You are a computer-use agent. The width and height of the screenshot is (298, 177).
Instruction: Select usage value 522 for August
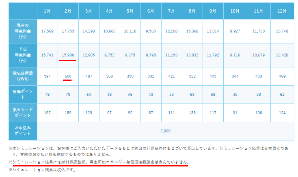(x=192, y=76)
